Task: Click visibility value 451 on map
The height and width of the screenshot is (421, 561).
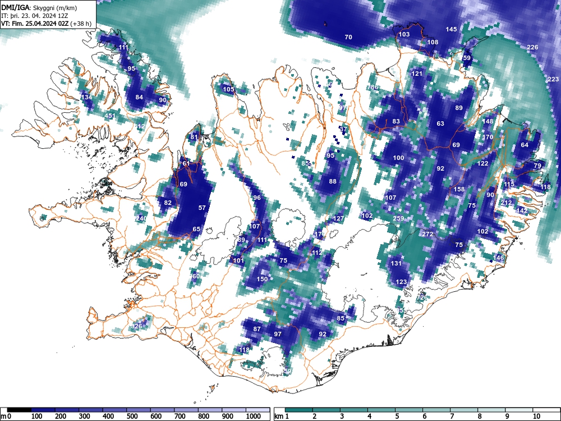Action: [x=110, y=116]
